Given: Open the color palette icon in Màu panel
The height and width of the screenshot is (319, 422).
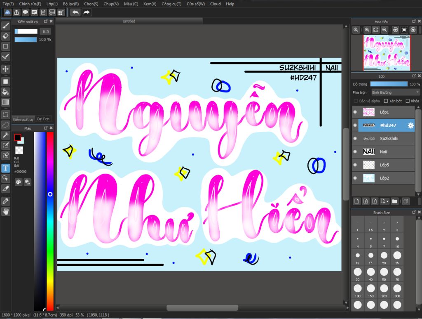Looking at the screenshot, I should 18,182.
